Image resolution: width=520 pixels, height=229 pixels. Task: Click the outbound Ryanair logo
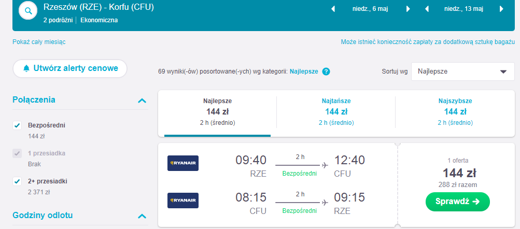coord(183,163)
